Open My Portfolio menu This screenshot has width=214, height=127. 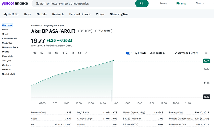(11, 14)
